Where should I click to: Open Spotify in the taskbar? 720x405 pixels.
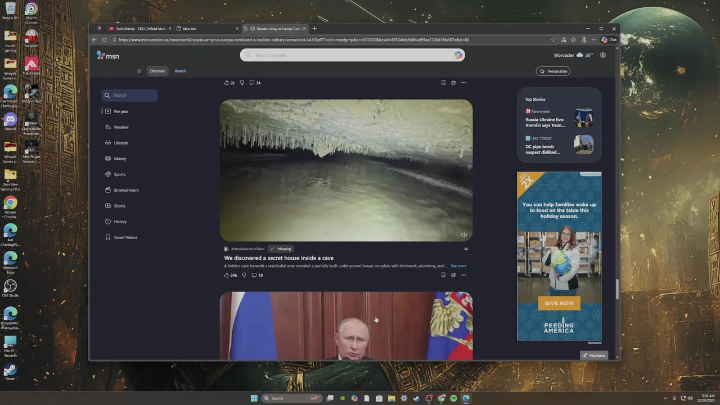point(453,398)
